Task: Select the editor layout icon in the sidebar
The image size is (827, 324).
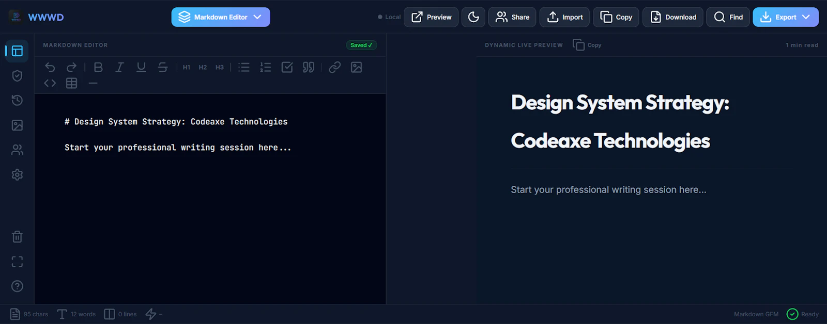Action: (17, 51)
